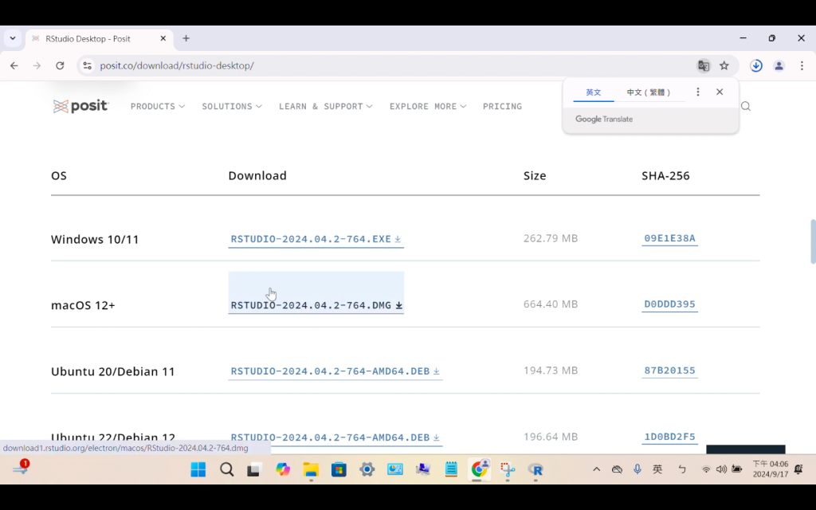Click the page vertical scrollbar thumb
This screenshot has width=816, height=510.
click(812, 241)
